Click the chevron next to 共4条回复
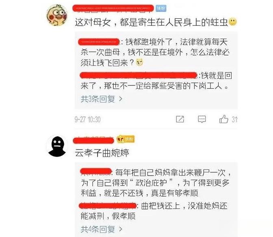This screenshot has height=237, width=273. (x=121, y=229)
